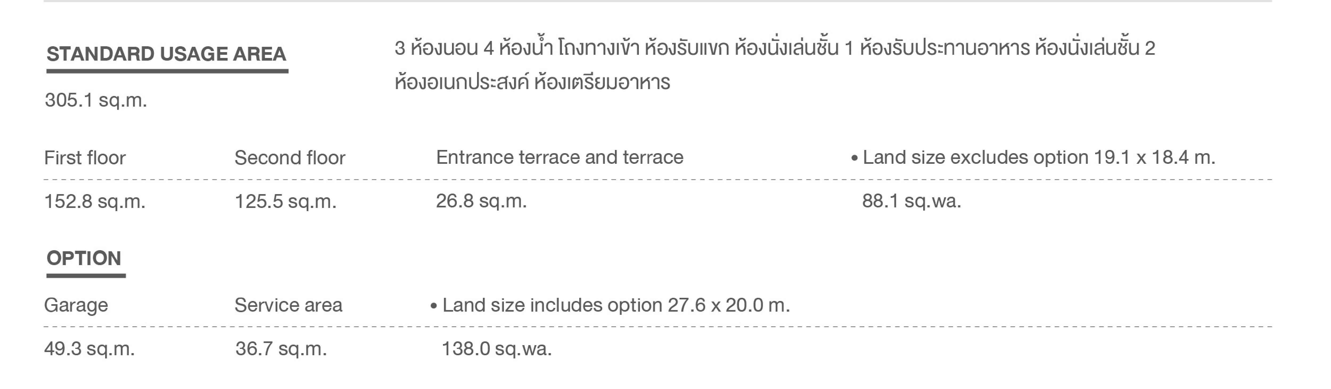Viewport: 1331px width, 389px height.
Task: Click the Garage label
Action: [76, 306]
